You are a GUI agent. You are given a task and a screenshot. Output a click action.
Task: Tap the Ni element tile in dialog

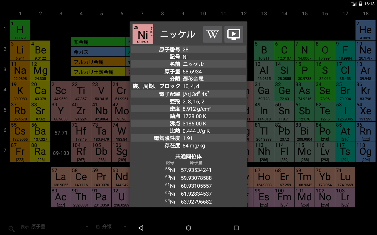pos(143,34)
